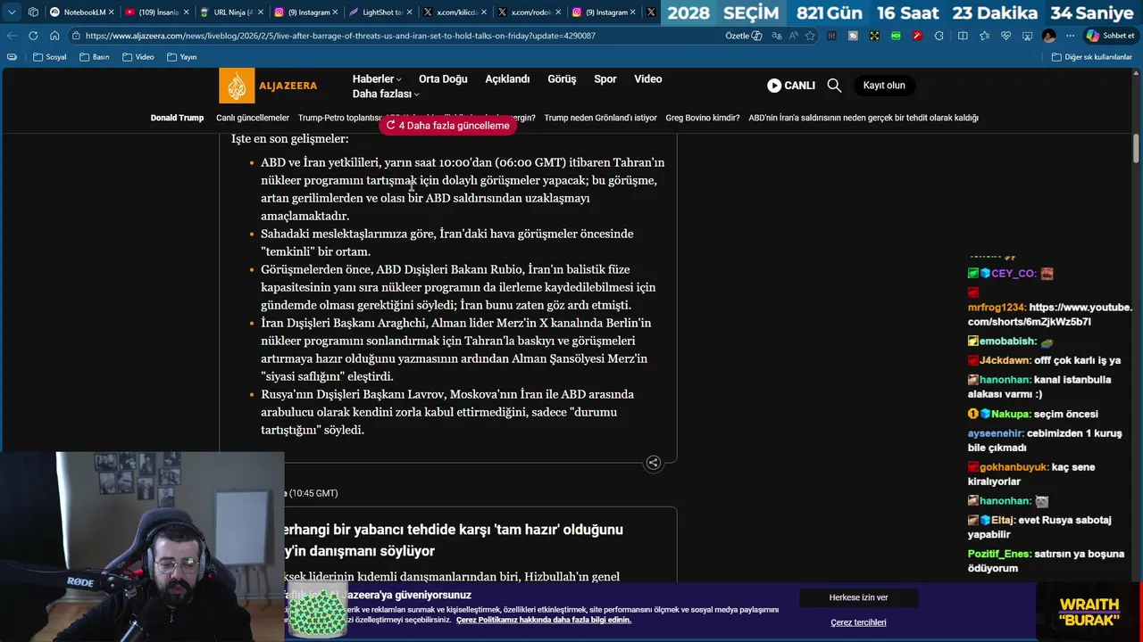This screenshot has height=642, width=1143.
Task: Click the browser back arrow
Action: (x=12, y=36)
